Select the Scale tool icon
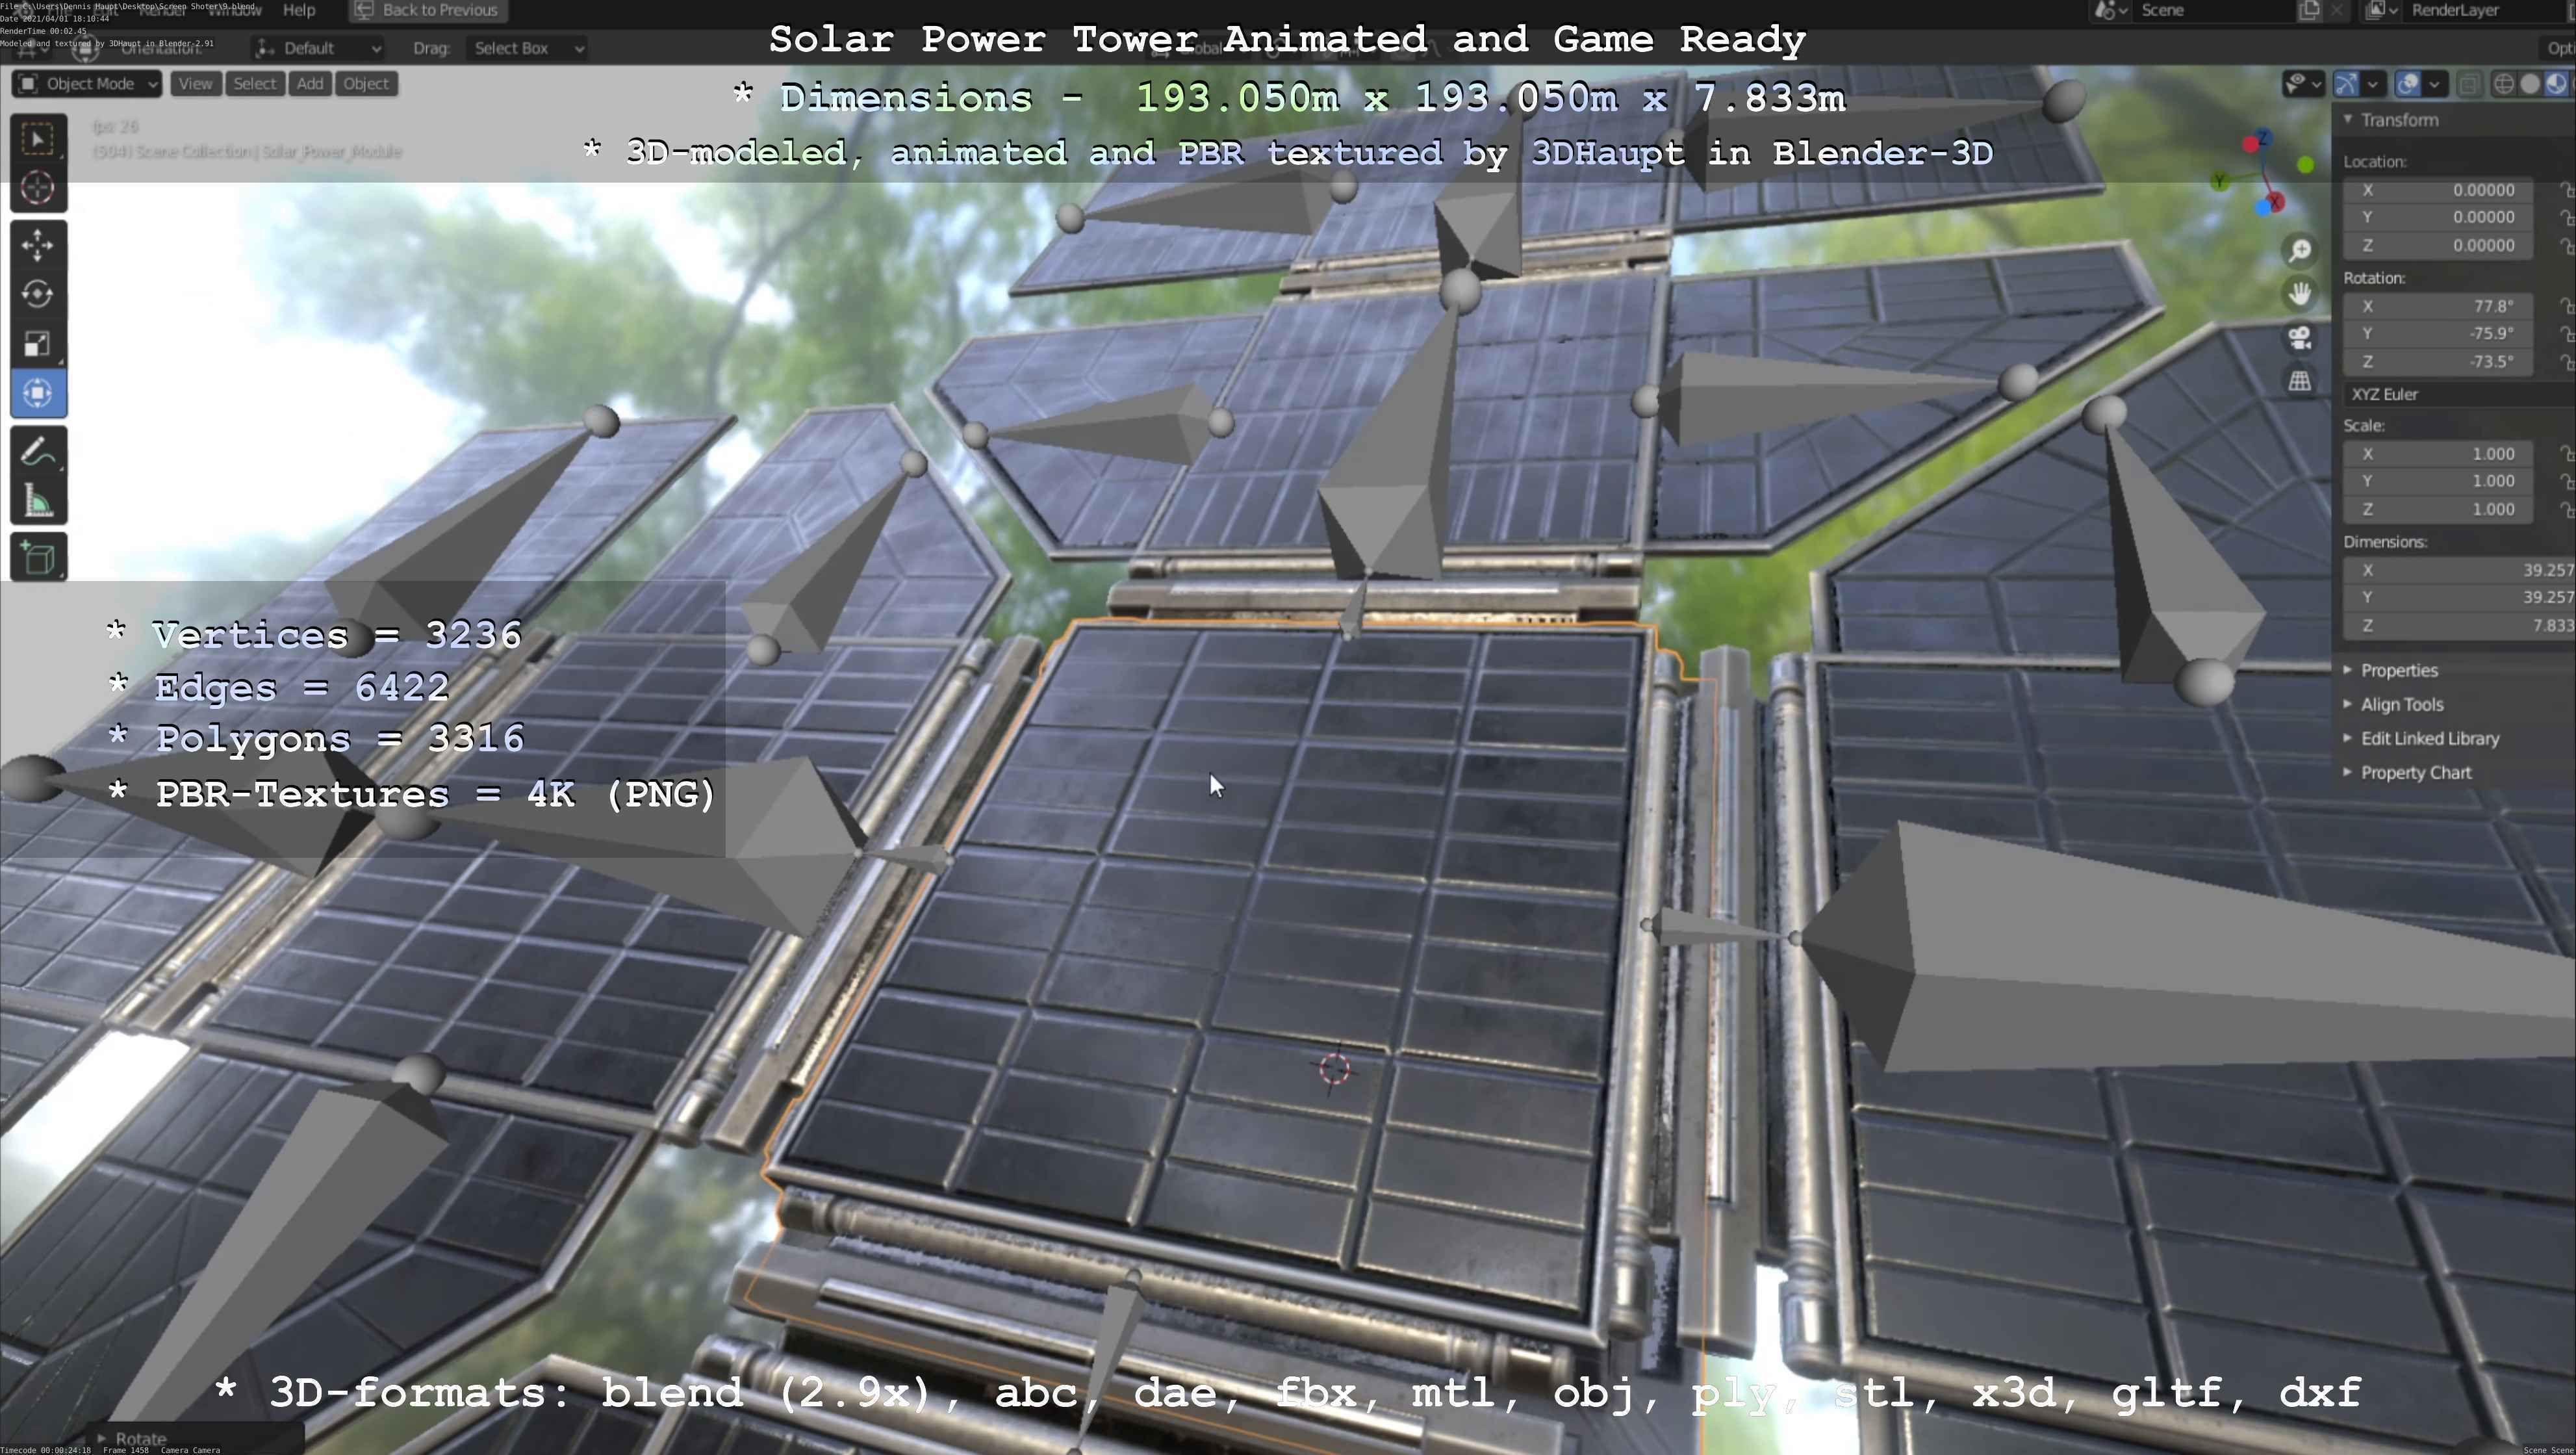Screen dimensions: 2576x1455 tap(37, 344)
